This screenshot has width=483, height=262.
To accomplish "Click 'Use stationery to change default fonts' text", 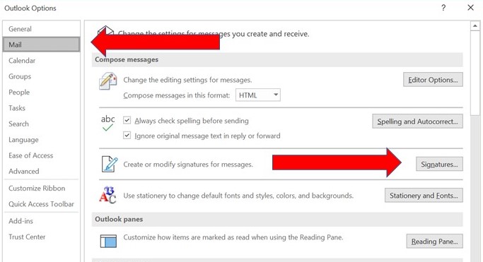I will tap(238, 196).
